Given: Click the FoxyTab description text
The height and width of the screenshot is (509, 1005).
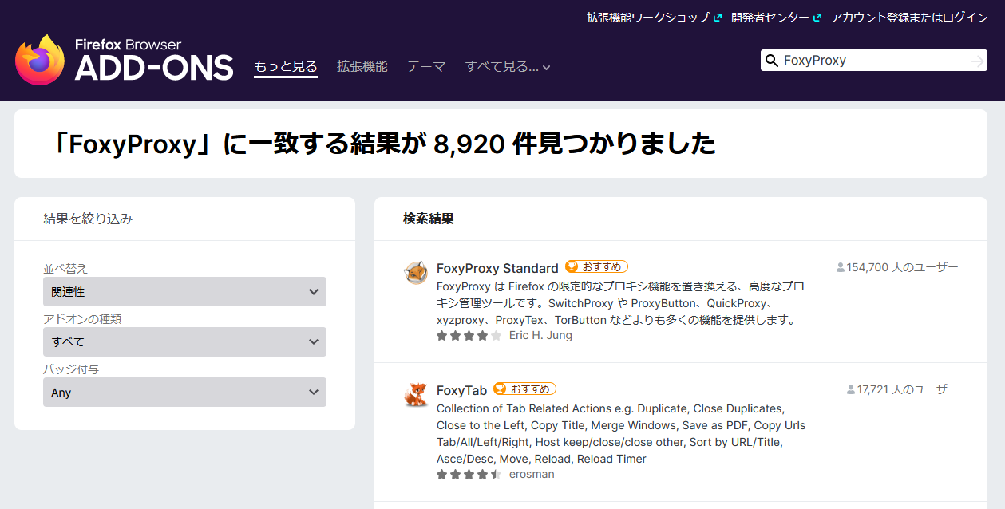Looking at the screenshot, I should [621, 433].
